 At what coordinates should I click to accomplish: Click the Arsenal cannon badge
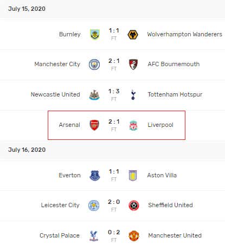click(x=94, y=125)
